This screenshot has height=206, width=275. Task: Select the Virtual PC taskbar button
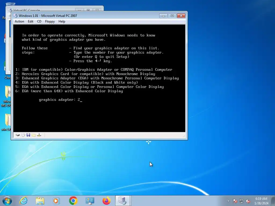[x=122, y=201]
